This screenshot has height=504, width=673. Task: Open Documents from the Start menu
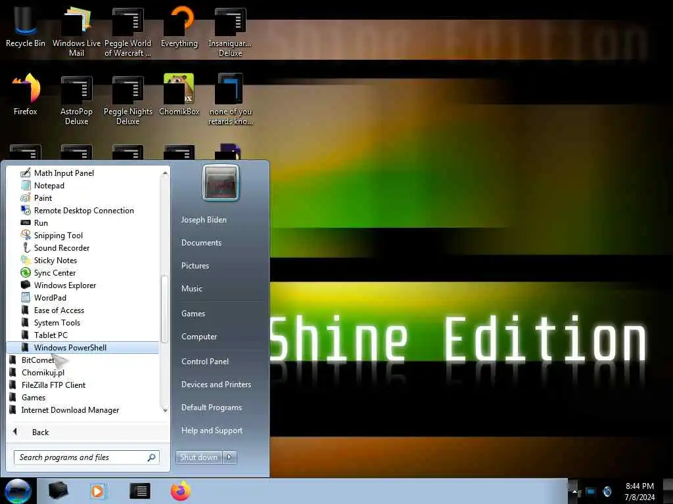[201, 243]
